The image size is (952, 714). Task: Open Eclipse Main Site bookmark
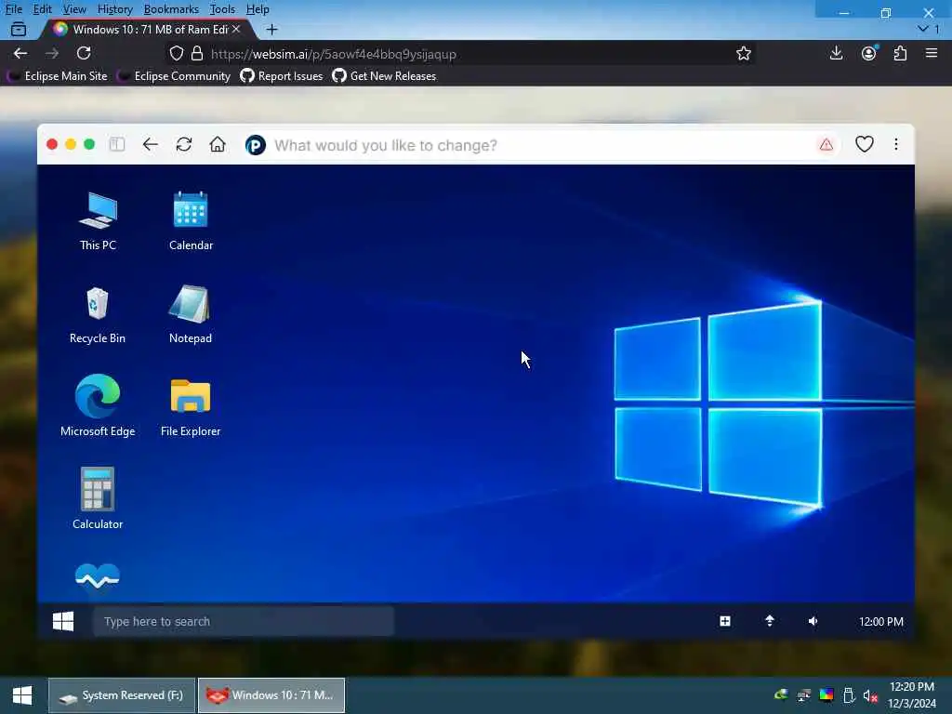(x=59, y=76)
